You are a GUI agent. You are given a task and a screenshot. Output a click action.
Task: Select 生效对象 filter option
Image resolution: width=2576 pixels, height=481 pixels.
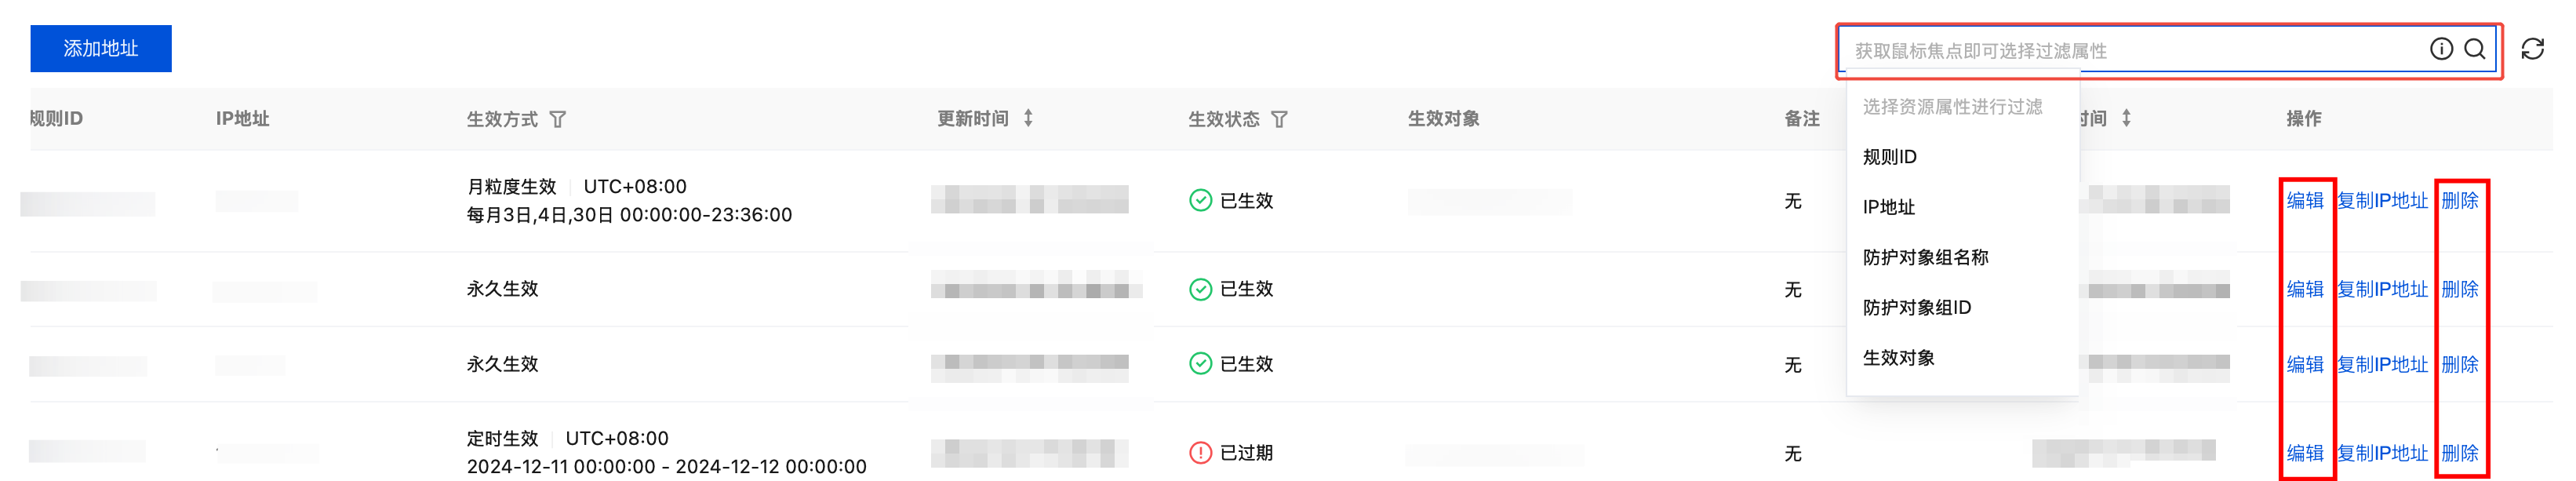(x=1898, y=357)
